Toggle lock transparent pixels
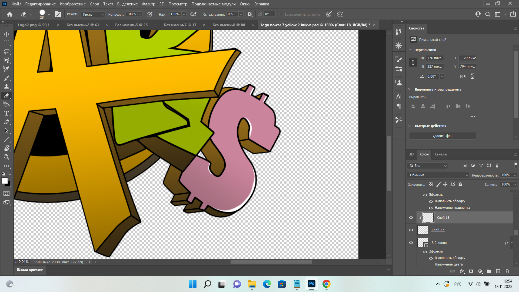 coord(431,184)
